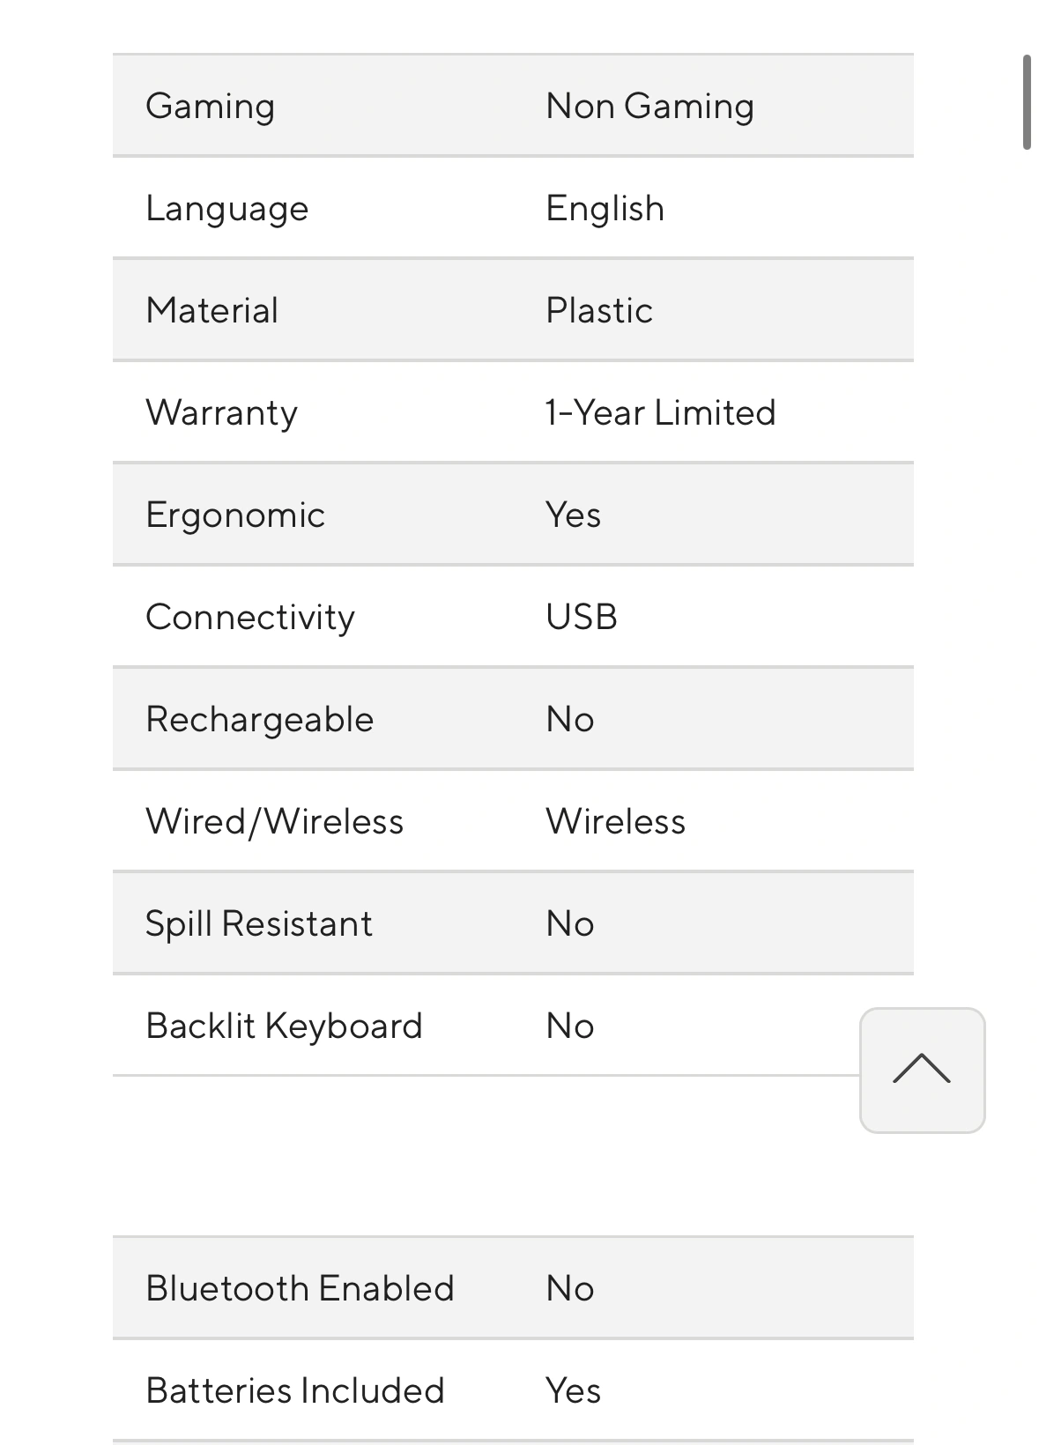Image resolution: width=1039 pixels, height=1445 pixels.
Task: Click the Wired/Wireless row label
Action: [274, 822]
